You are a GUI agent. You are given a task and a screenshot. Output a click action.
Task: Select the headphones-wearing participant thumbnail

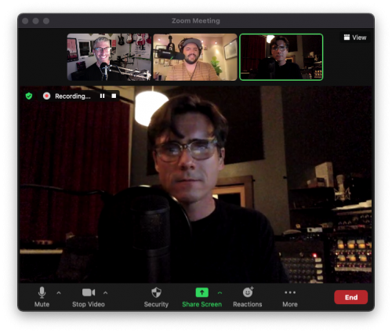point(195,57)
